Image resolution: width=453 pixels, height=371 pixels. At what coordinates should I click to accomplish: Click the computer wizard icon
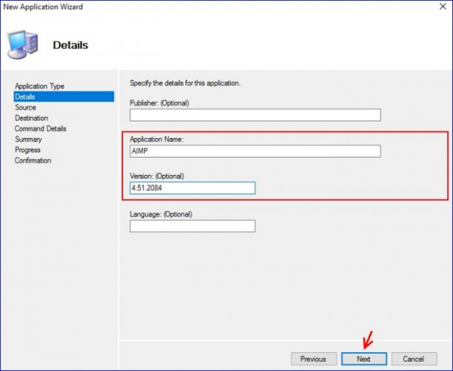[23, 44]
